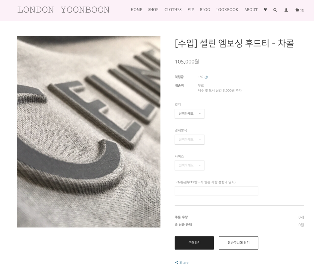Open the SHOP menu

coord(153,10)
